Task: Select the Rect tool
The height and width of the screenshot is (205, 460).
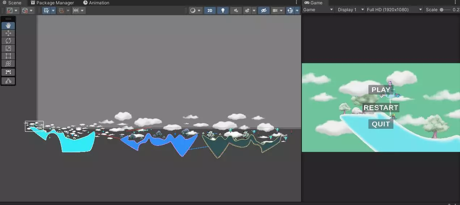Action: click(8, 56)
